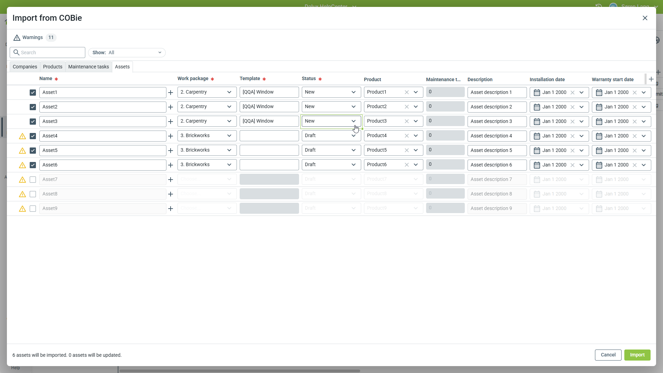663x373 pixels.
Task: Switch to the Maintenance tasks tab
Action: 88,67
